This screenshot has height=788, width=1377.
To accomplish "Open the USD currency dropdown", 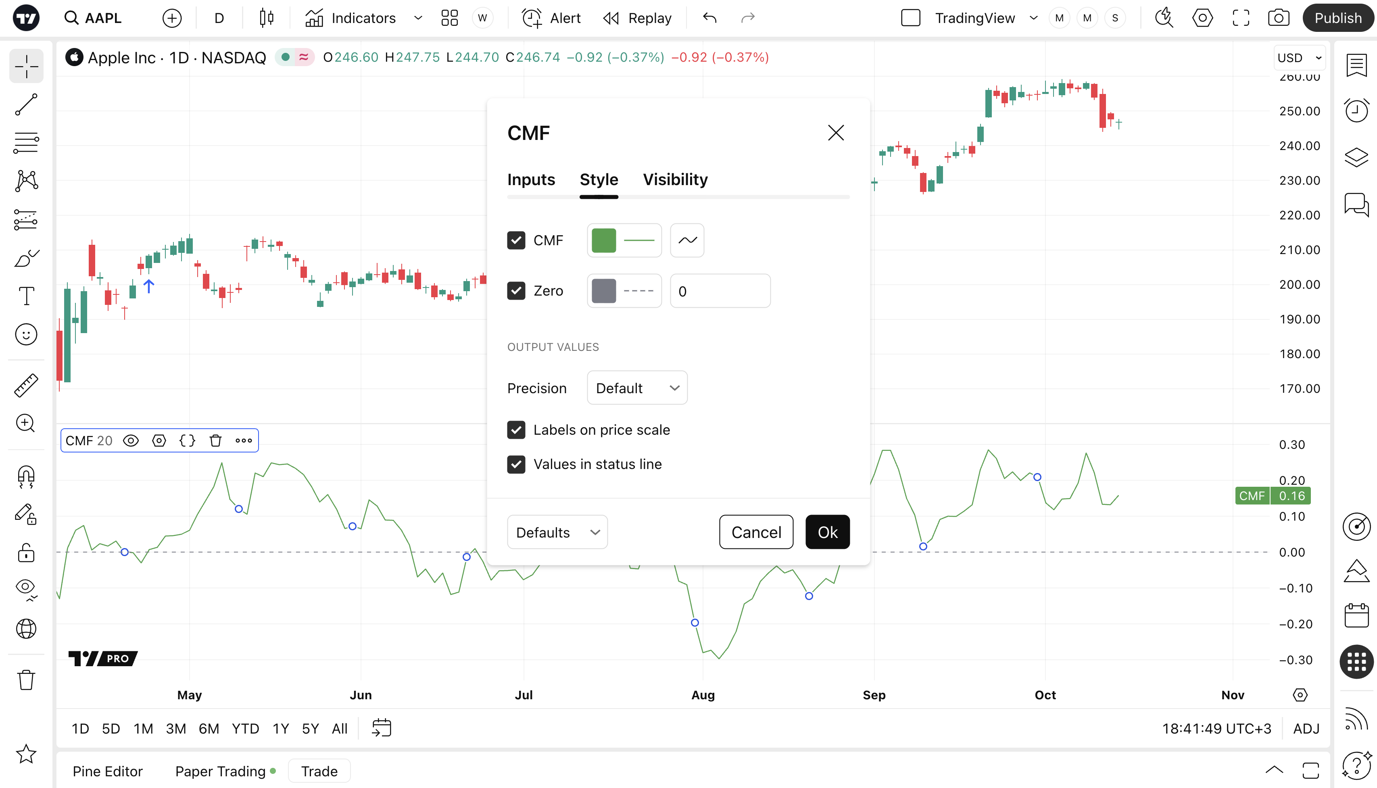I will (1299, 58).
